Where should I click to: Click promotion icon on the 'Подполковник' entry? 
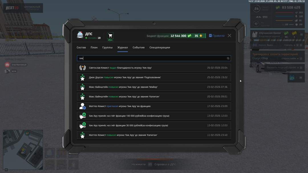point(82,77)
